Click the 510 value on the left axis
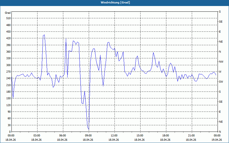229x143 pixels. pos(9,18)
